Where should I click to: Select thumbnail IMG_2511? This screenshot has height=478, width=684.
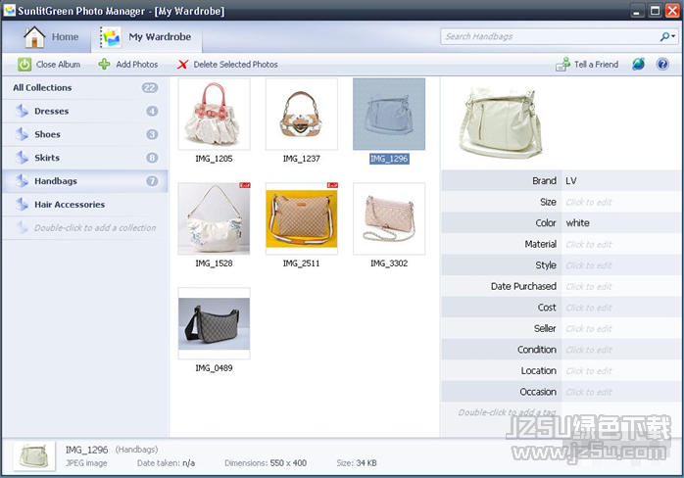(302, 219)
